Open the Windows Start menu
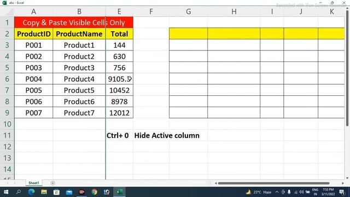350x197 pixels. pos(6,192)
